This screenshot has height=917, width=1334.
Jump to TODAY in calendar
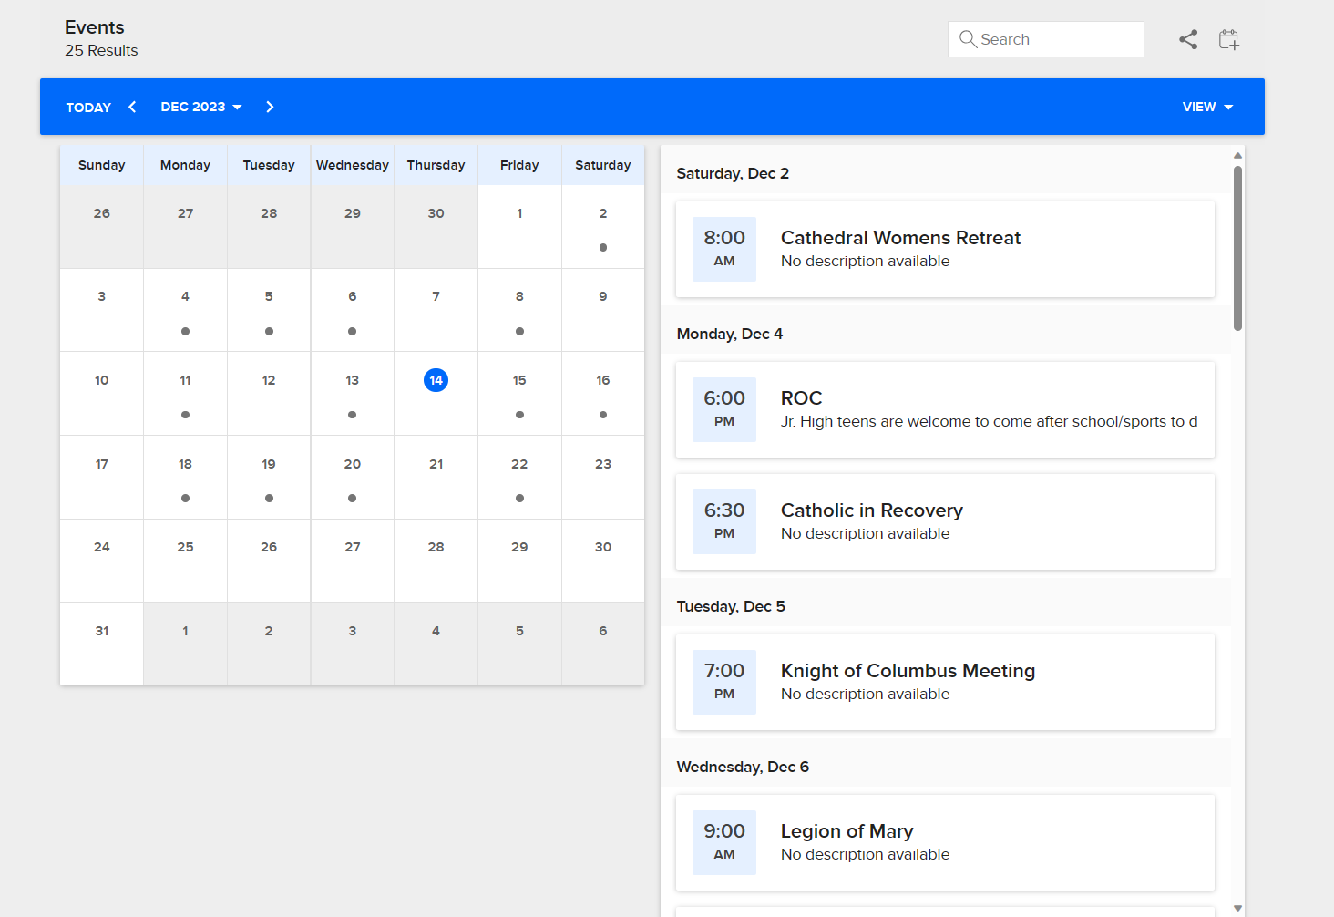click(88, 107)
